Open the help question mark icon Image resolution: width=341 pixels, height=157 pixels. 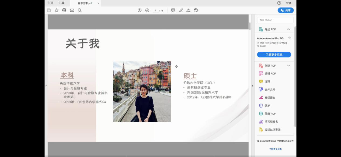279,3
